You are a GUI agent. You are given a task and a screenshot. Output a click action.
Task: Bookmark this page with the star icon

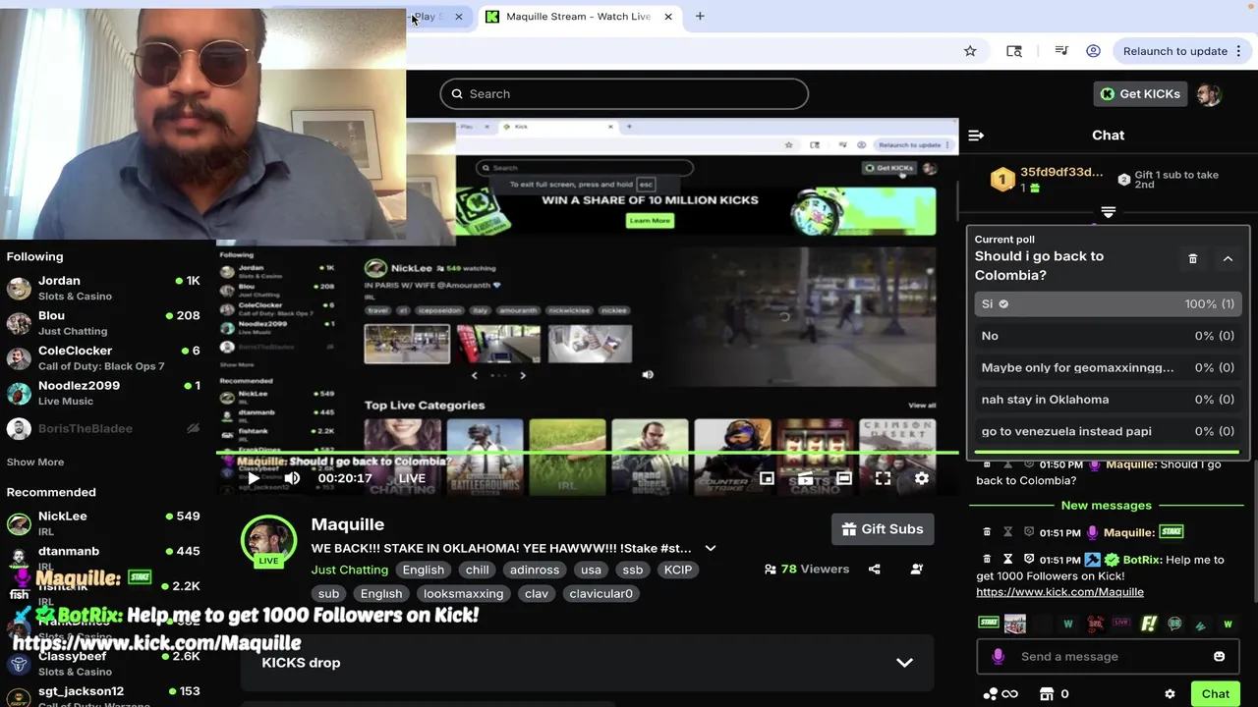tap(970, 51)
